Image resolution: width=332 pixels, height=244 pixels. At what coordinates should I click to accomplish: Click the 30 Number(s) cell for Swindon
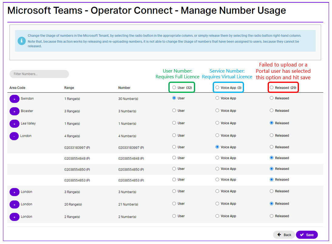[x=128, y=99]
